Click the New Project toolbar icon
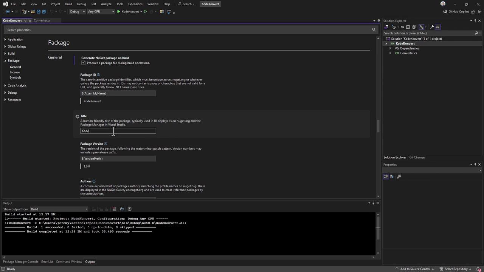Viewport: 484px width, 272px height. [x=24, y=12]
